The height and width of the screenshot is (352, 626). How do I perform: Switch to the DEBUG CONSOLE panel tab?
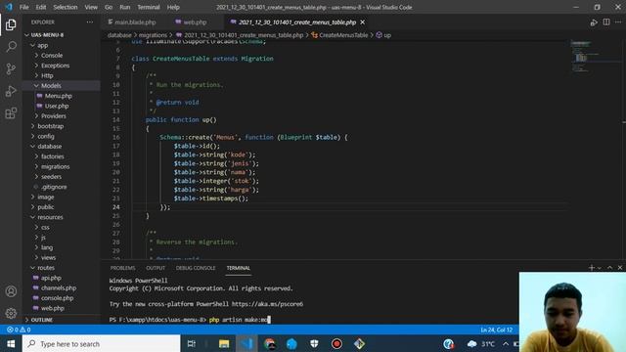196,268
